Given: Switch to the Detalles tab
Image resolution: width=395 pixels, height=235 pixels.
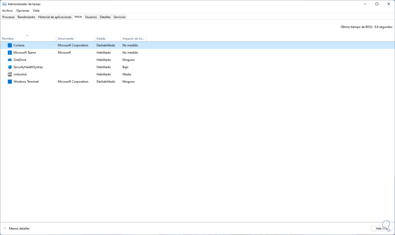Looking at the screenshot, I should 105,17.
